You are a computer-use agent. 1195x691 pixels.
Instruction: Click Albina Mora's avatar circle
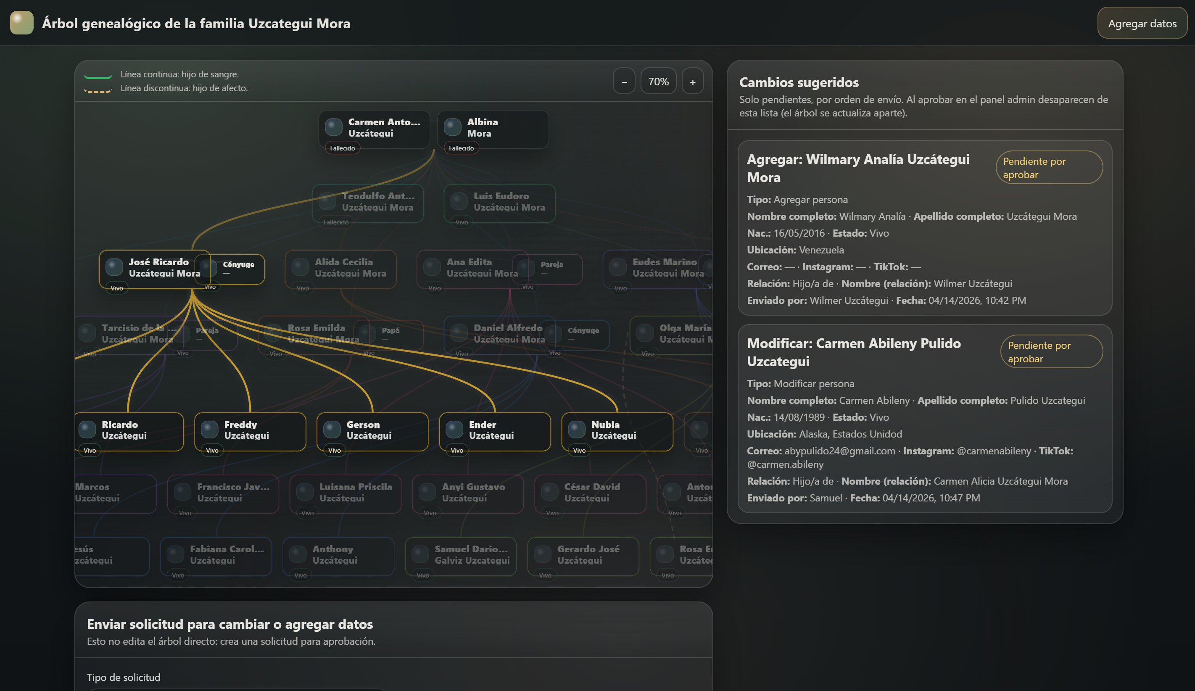pos(452,127)
